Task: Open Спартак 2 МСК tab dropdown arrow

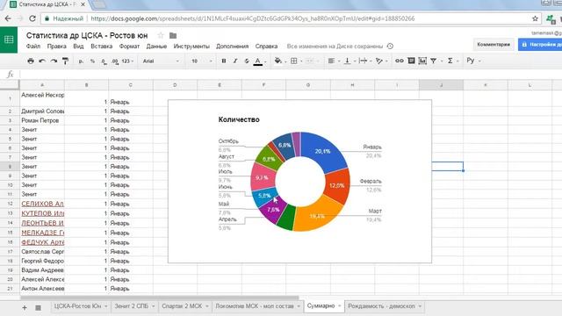Action: pyautogui.click(x=207, y=306)
